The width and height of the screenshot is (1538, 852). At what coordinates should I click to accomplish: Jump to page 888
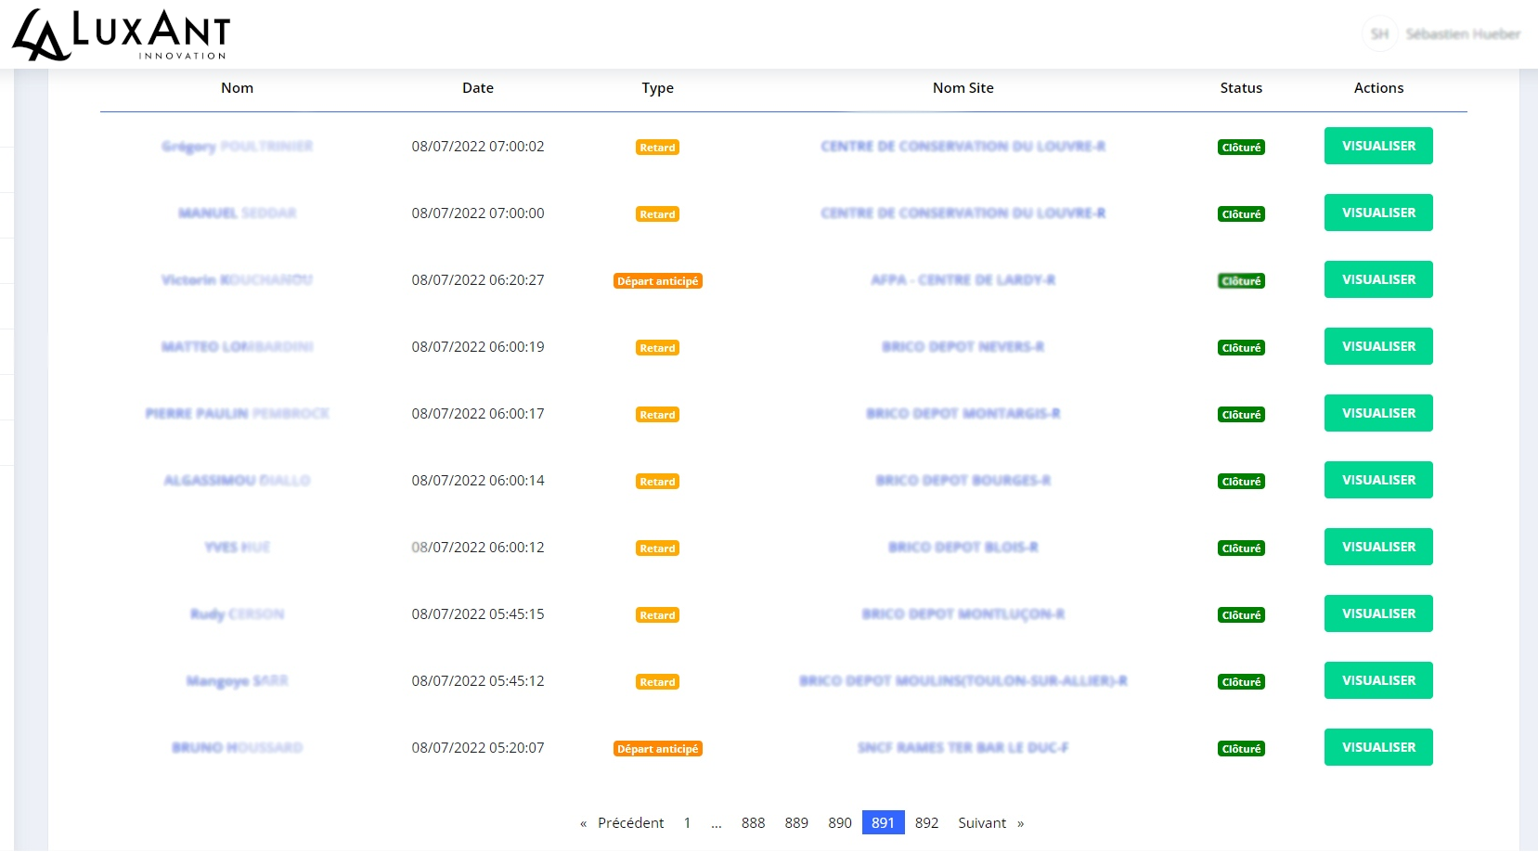[753, 822]
